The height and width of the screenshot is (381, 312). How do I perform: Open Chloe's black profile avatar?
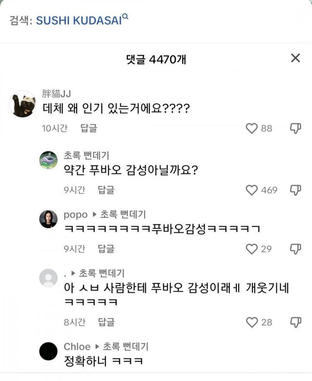(48, 351)
